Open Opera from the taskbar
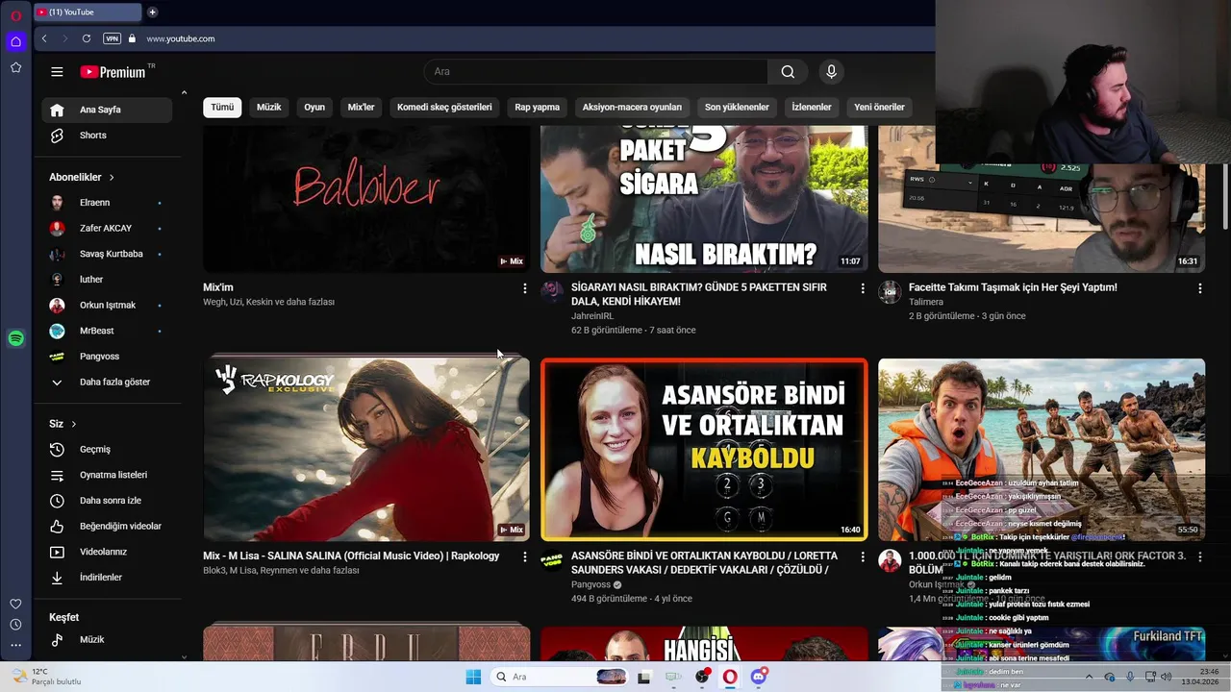Viewport: 1231px width, 692px height. [731, 677]
